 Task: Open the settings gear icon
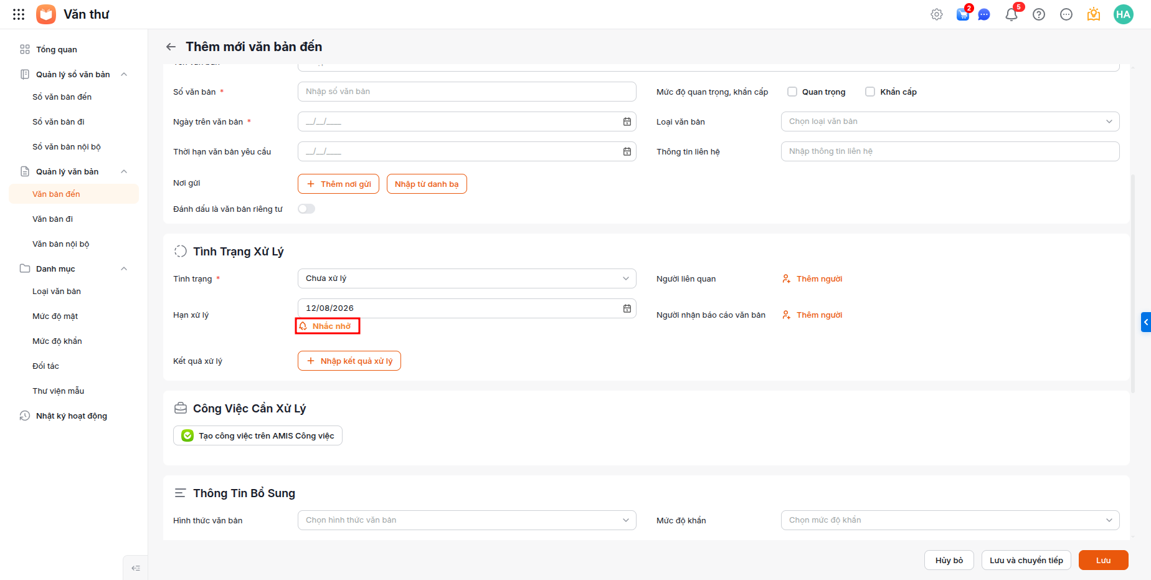point(937,14)
